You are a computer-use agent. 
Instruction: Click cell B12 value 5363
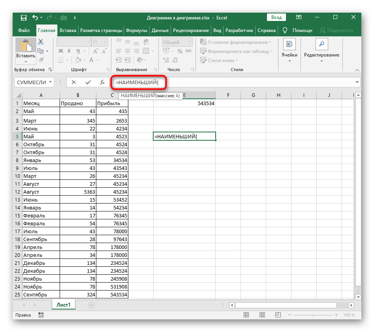78,192
